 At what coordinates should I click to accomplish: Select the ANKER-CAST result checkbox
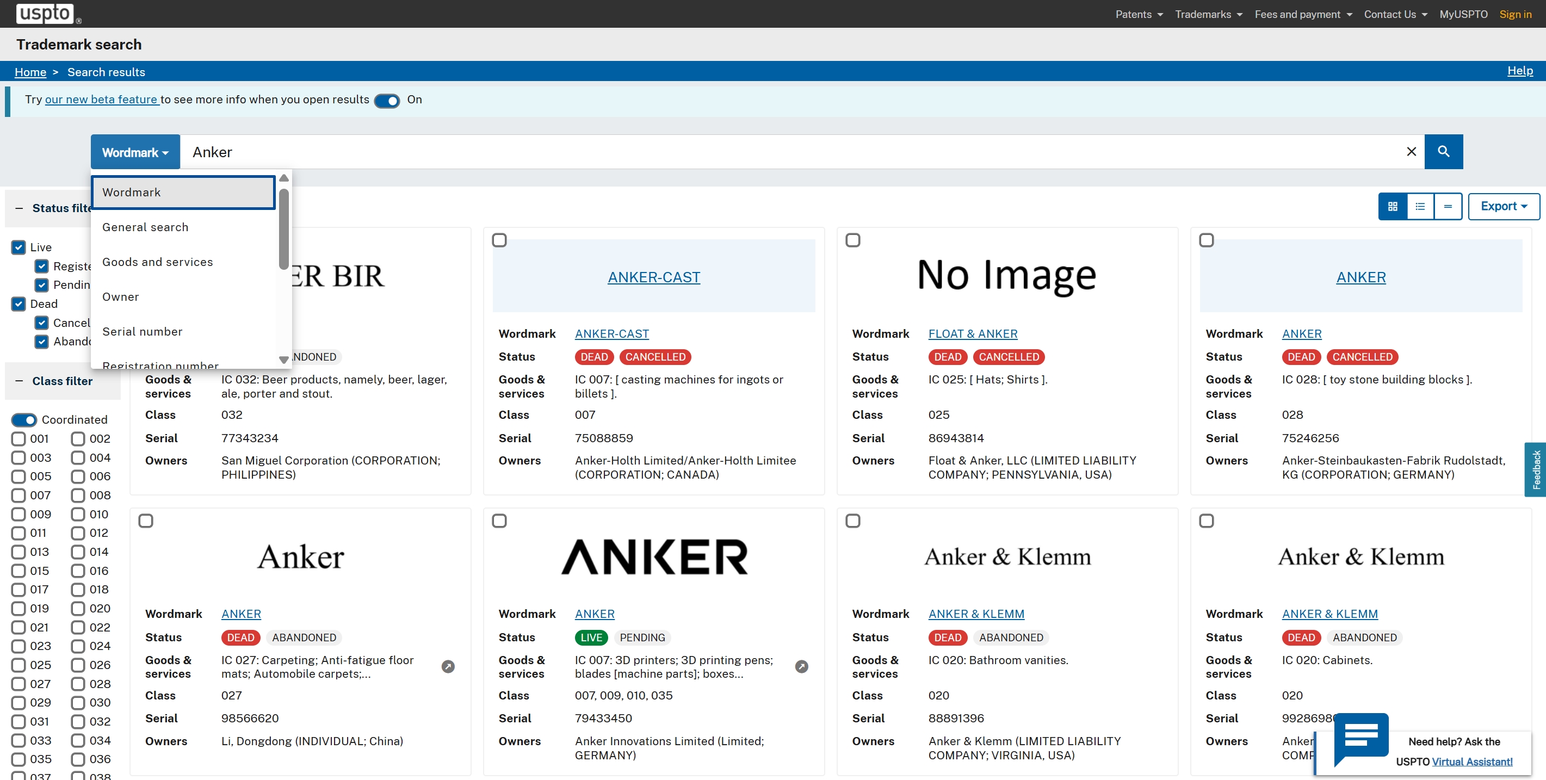499,240
